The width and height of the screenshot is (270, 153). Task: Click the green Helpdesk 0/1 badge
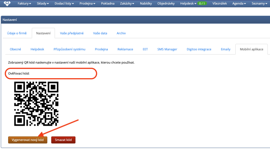click(202, 4)
